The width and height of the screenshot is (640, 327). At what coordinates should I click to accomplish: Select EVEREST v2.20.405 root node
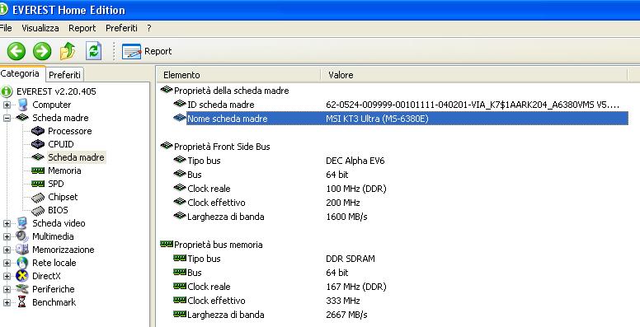56,91
